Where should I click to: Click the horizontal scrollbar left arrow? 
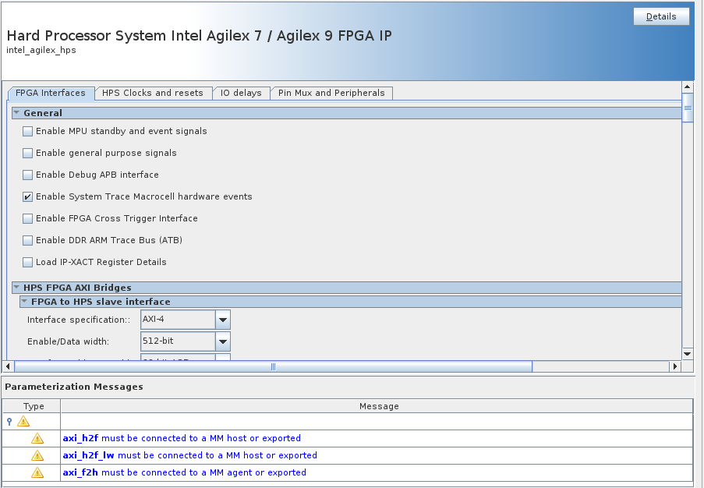coord(8,366)
